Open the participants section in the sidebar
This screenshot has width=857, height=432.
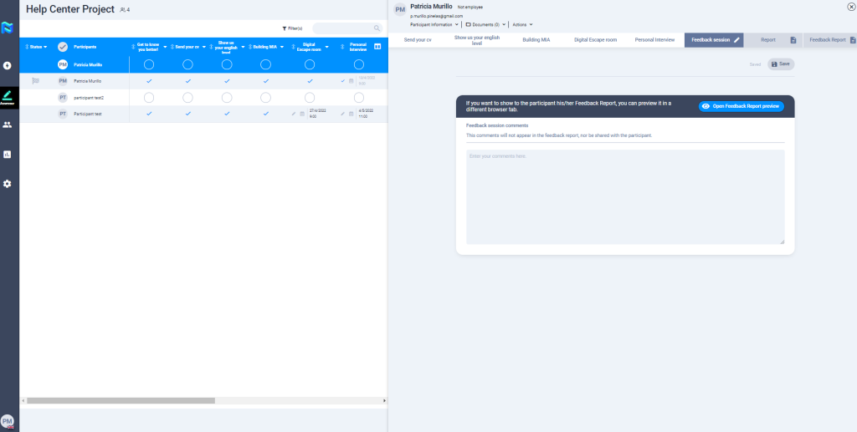click(x=8, y=125)
